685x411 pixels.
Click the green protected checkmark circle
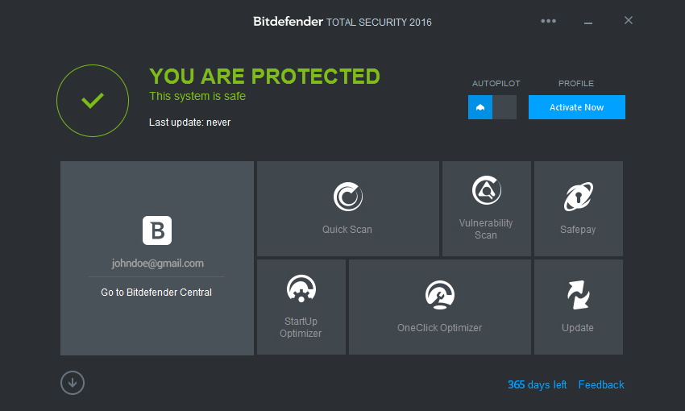point(93,101)
